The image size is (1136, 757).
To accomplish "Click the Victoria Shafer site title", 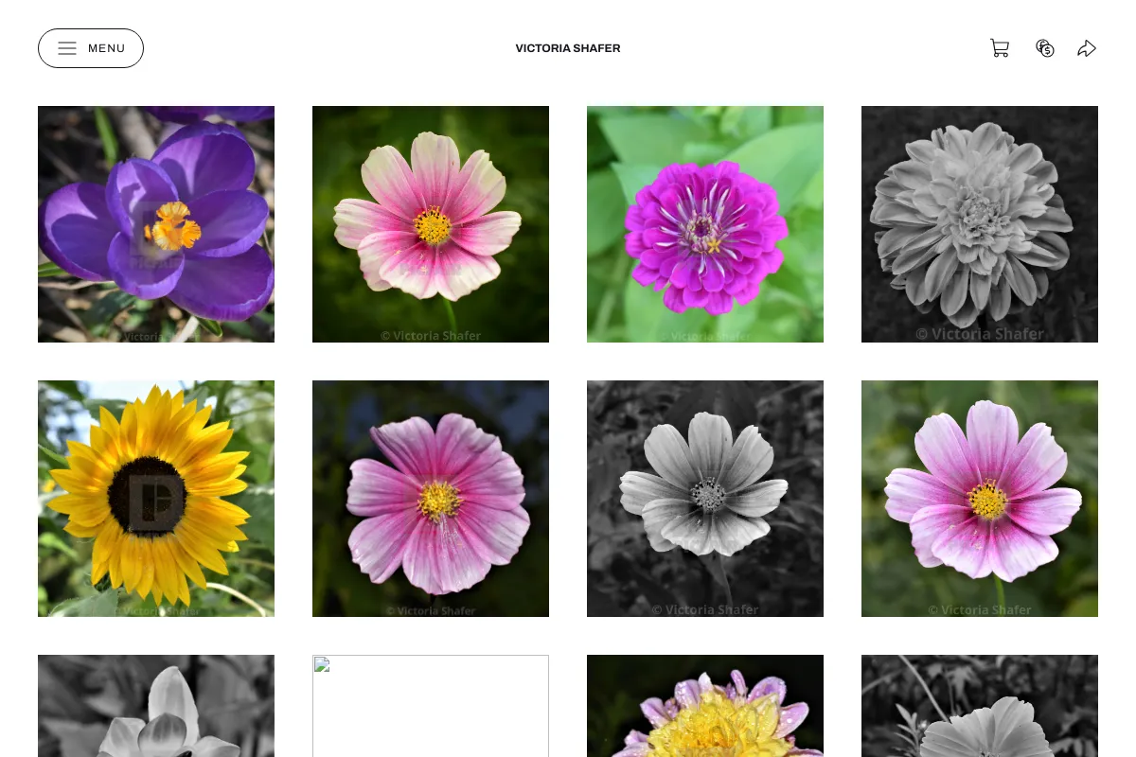I will pos(568,48).
